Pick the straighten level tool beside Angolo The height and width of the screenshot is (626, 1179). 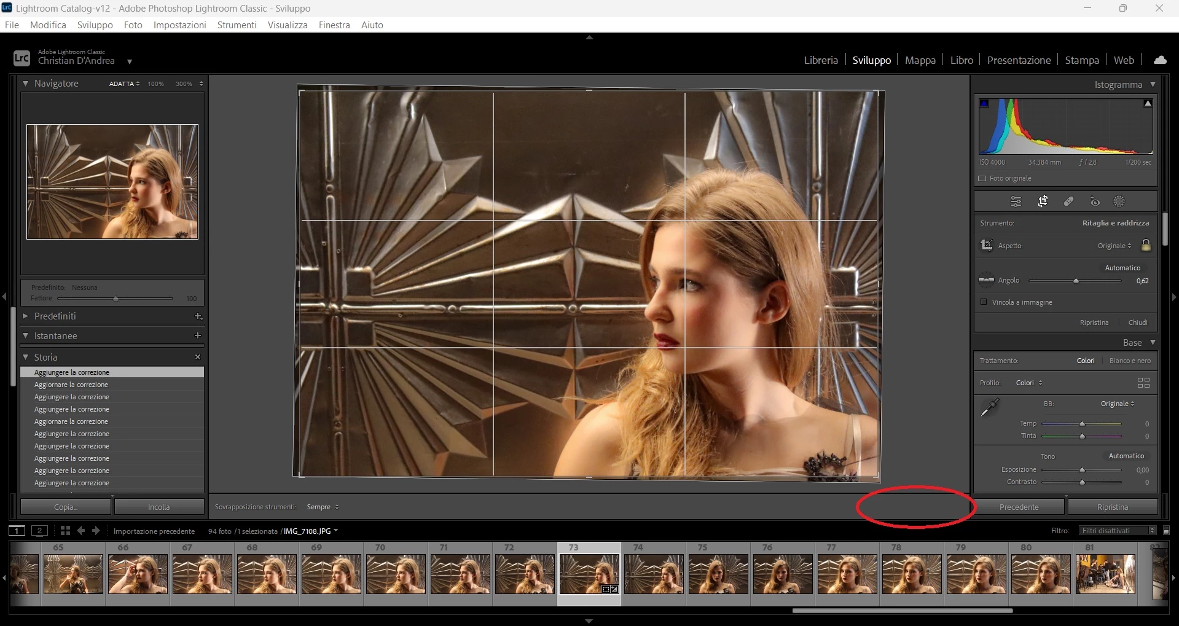pos(986,280)
